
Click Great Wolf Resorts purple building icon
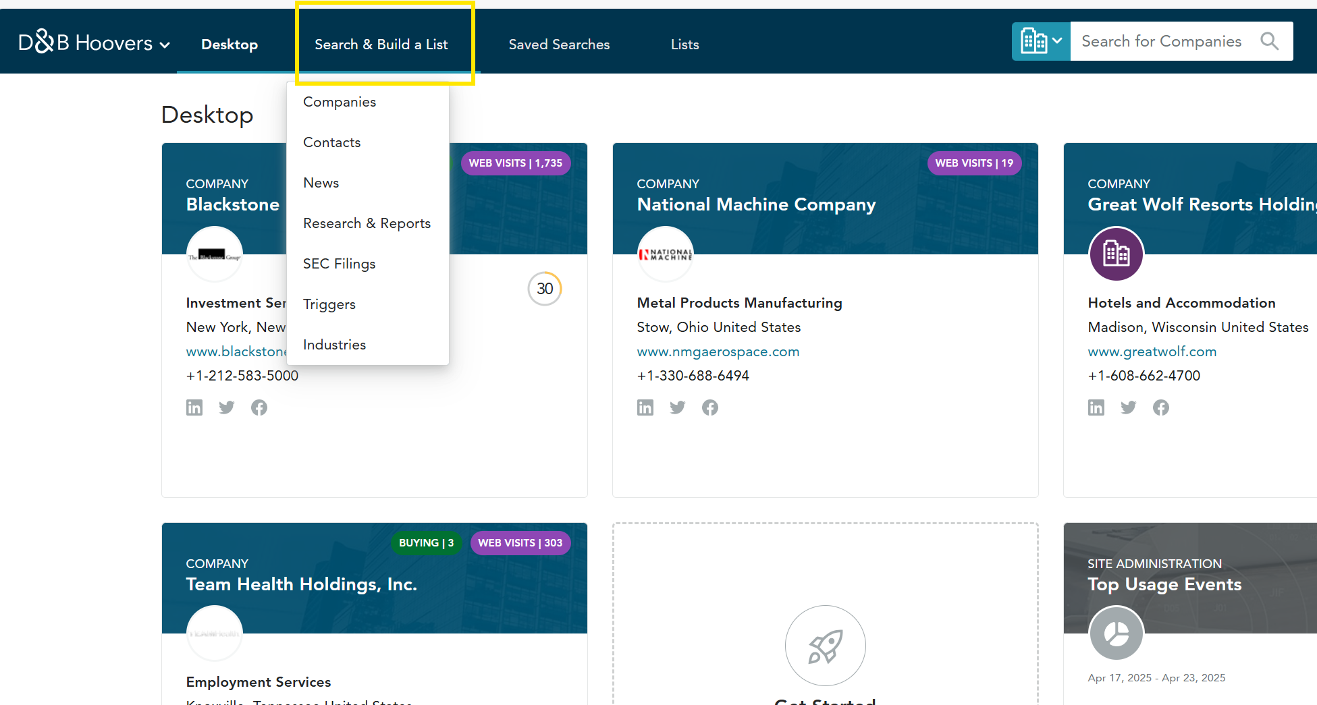1117,254
